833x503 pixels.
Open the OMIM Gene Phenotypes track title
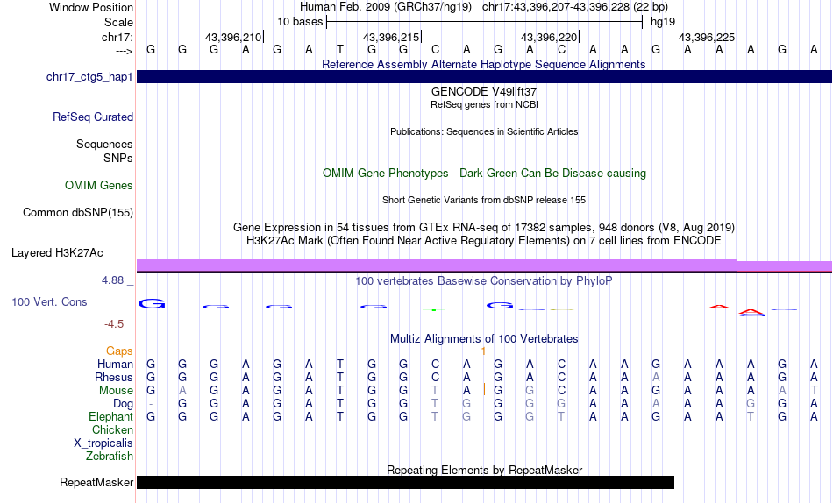[484, 174]
